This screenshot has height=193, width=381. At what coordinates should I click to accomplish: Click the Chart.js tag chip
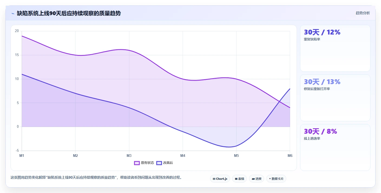coord(220,179)
